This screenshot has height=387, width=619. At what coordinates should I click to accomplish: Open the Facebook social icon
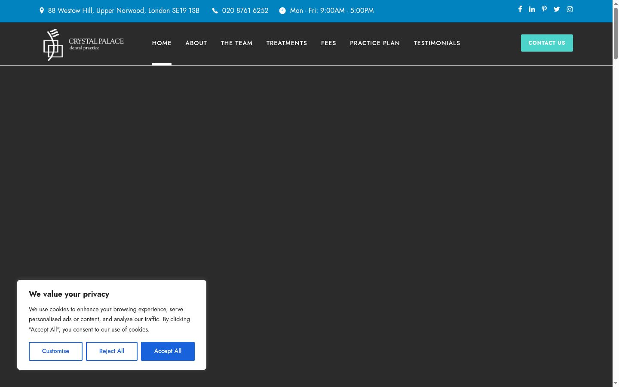tap(520, 9)
